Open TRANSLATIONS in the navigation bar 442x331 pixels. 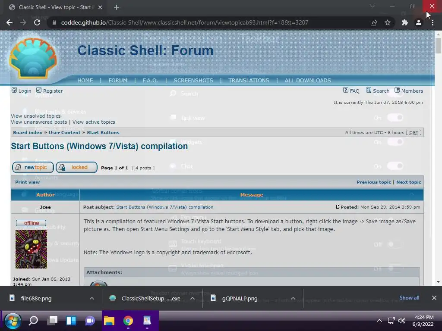coord(249,81)
